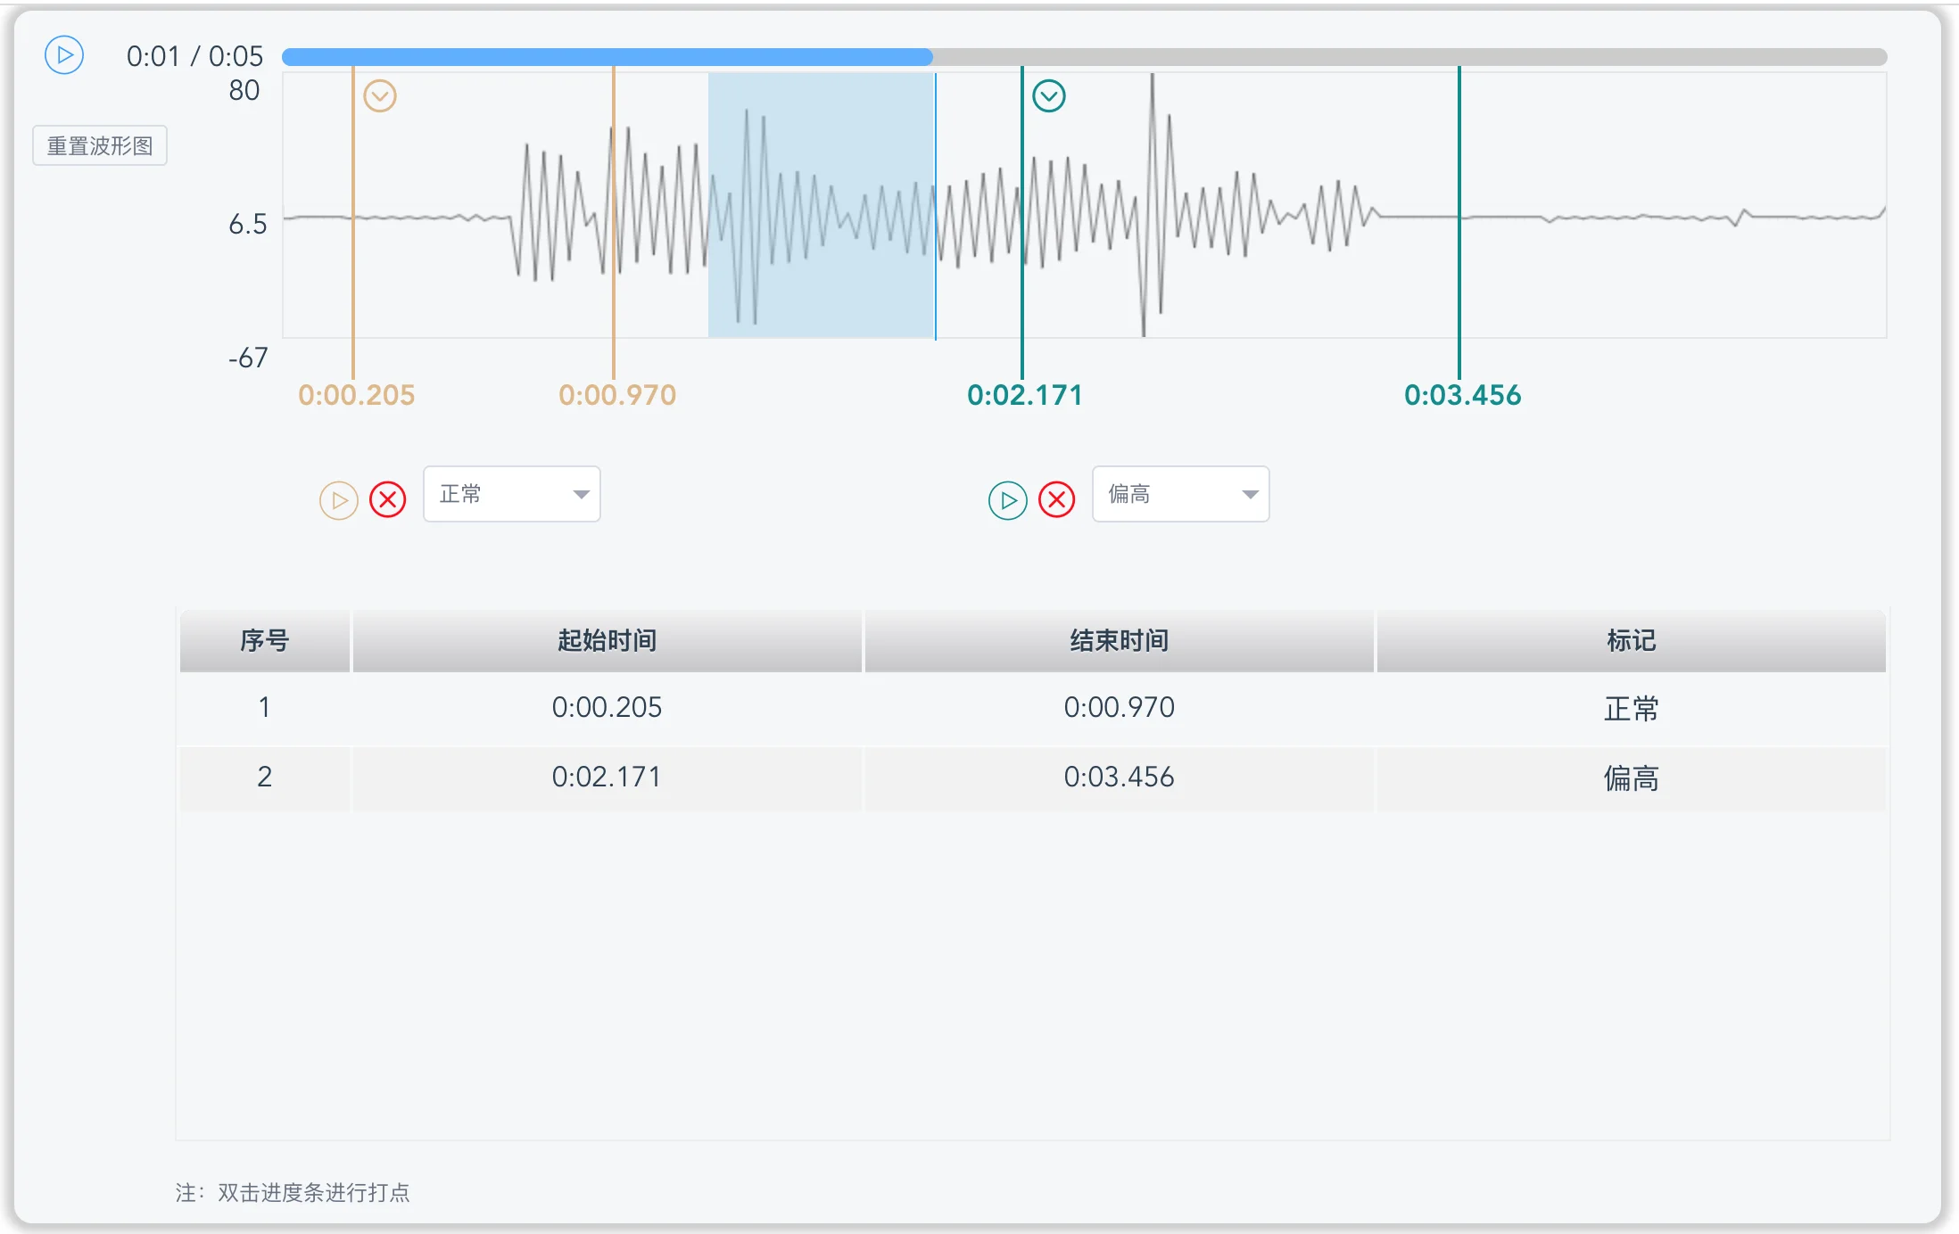Click the 0:03.456 teal end marker label
The height and width of the screenshot is (1234, 1959).
point(1463,395)
